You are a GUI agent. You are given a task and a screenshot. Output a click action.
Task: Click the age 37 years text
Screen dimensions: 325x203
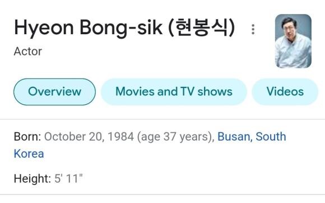click(175, 137)
